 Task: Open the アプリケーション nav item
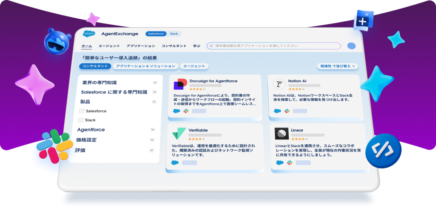pos(141,46)
